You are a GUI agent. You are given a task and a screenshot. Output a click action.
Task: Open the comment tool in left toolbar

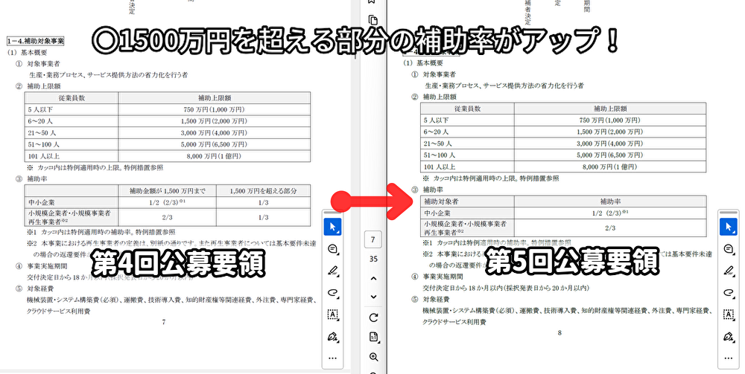[333, 248]
